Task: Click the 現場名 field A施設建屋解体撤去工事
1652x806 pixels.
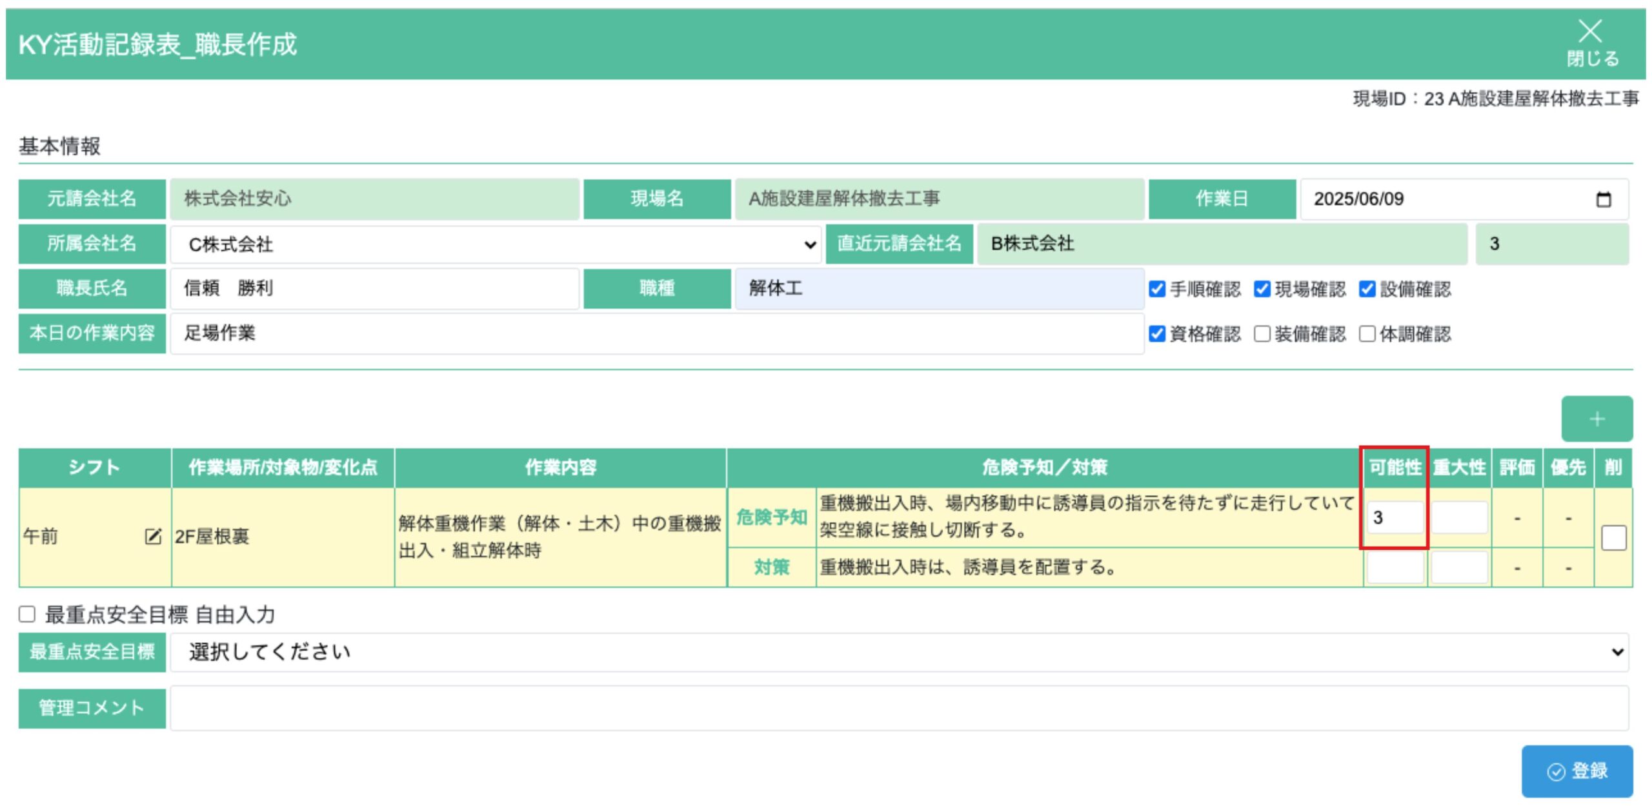Action: tap(939, 199)
